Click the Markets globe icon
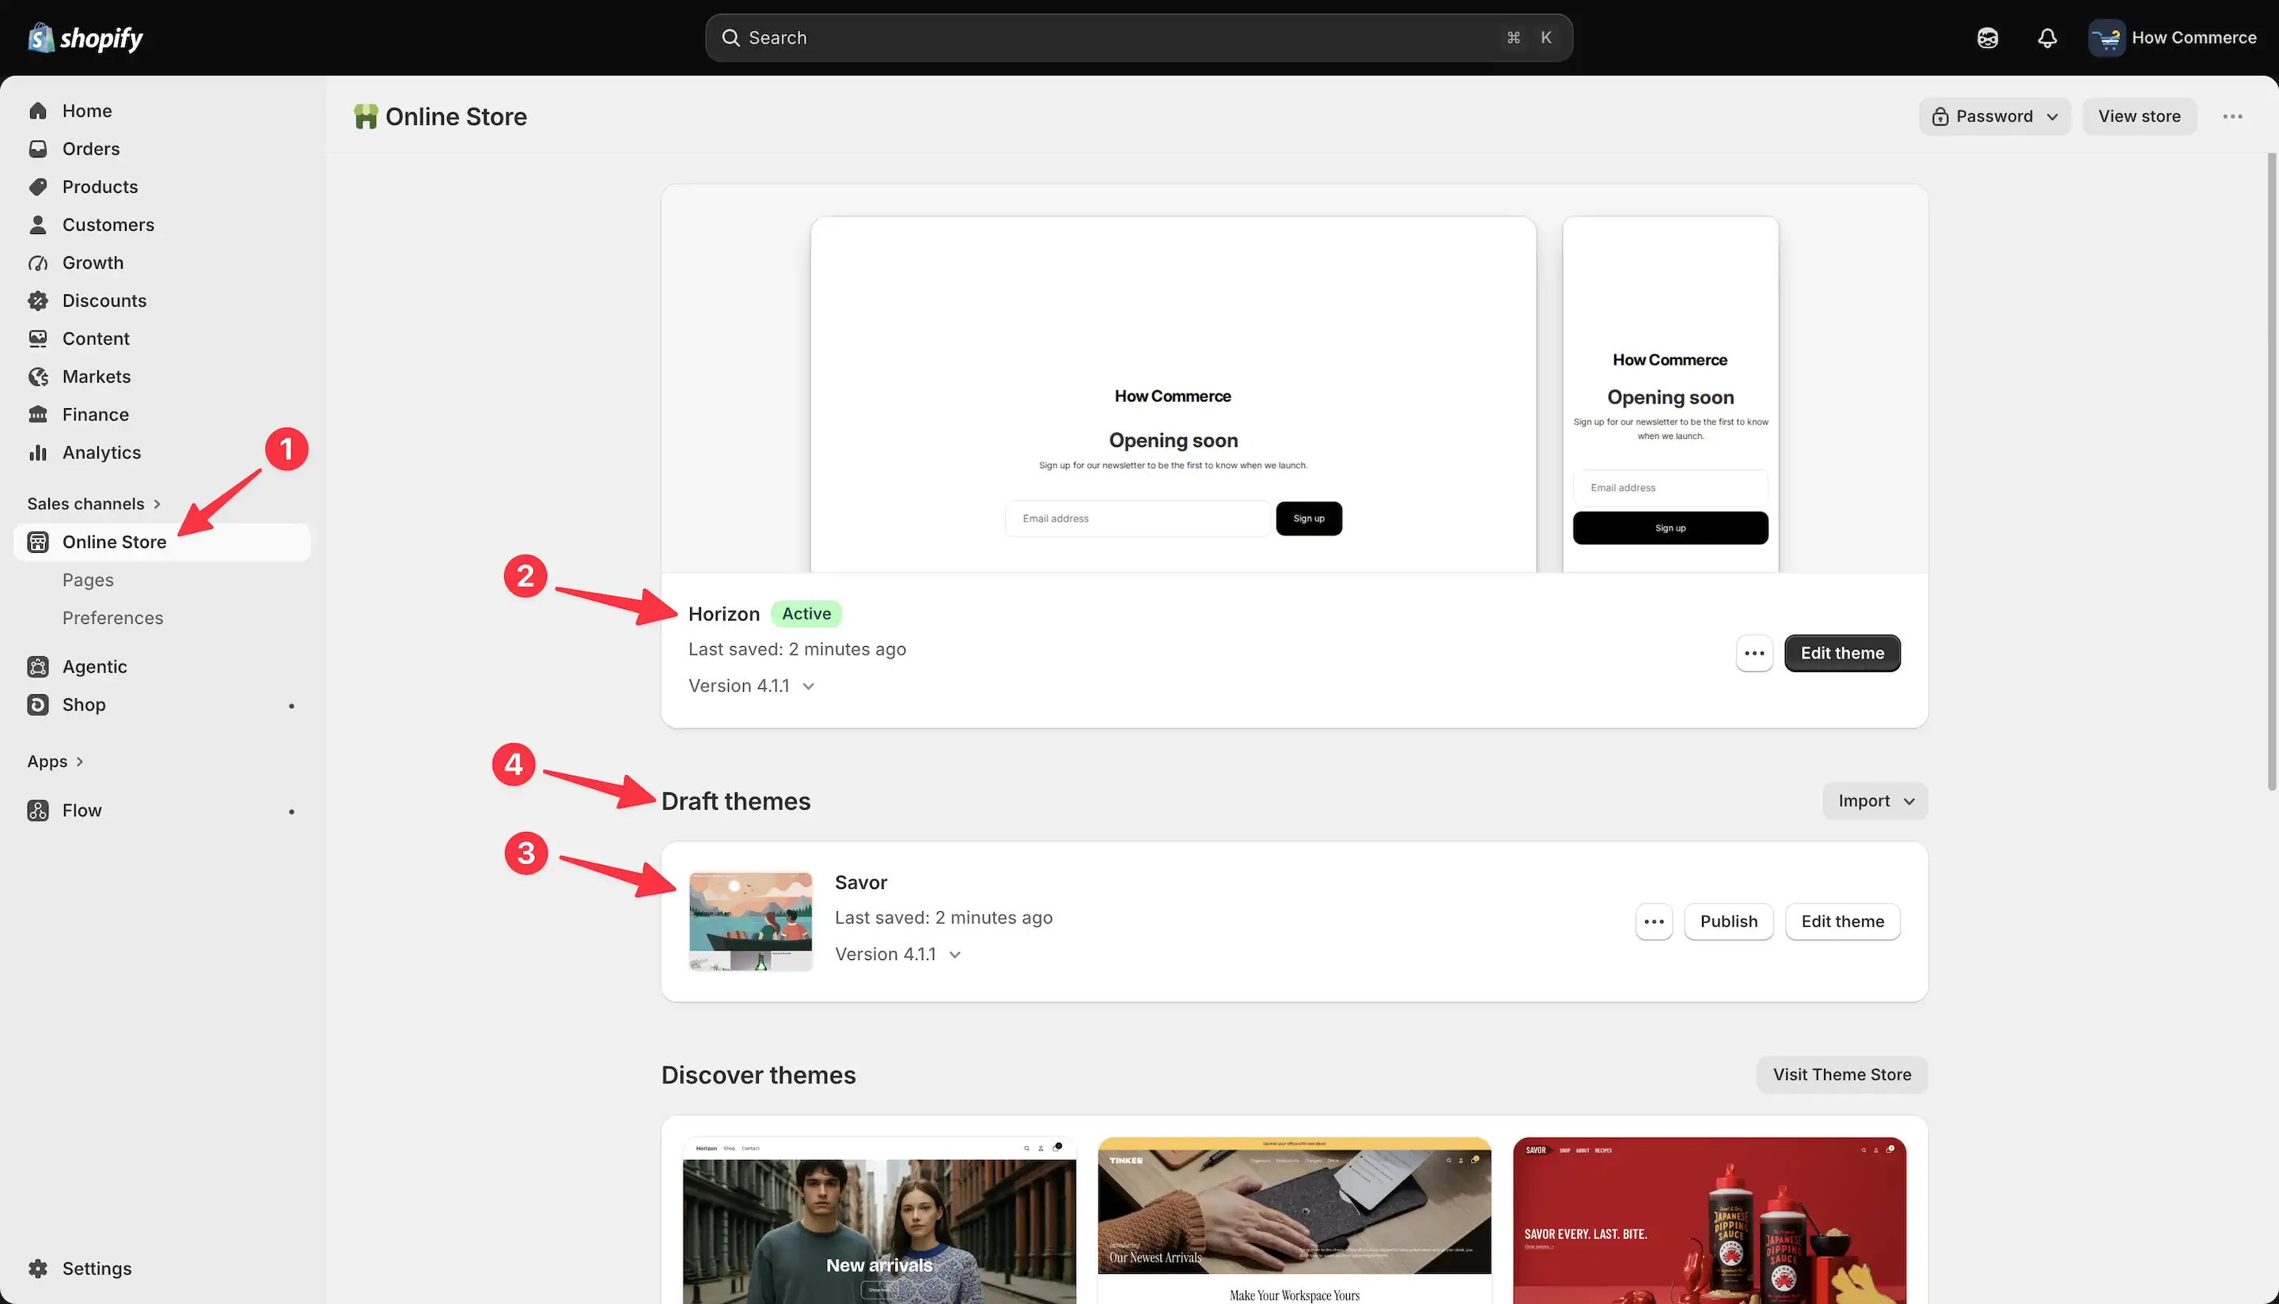Image resolution: width=2279 pixels, height=1304 pixels. [x=38, y=377]
